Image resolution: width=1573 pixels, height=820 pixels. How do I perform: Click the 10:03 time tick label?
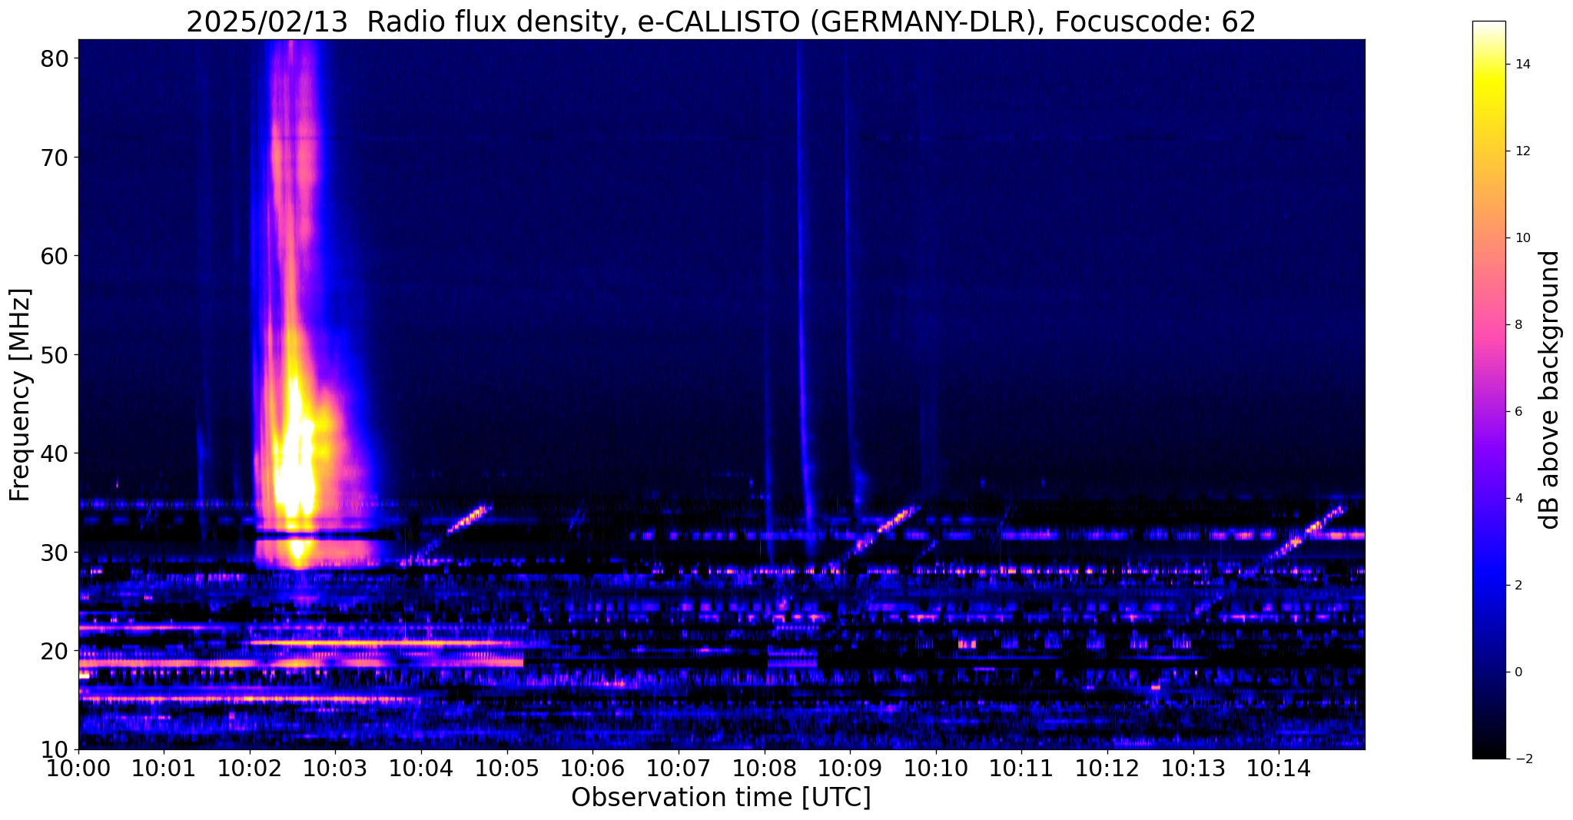click(335, 769)
